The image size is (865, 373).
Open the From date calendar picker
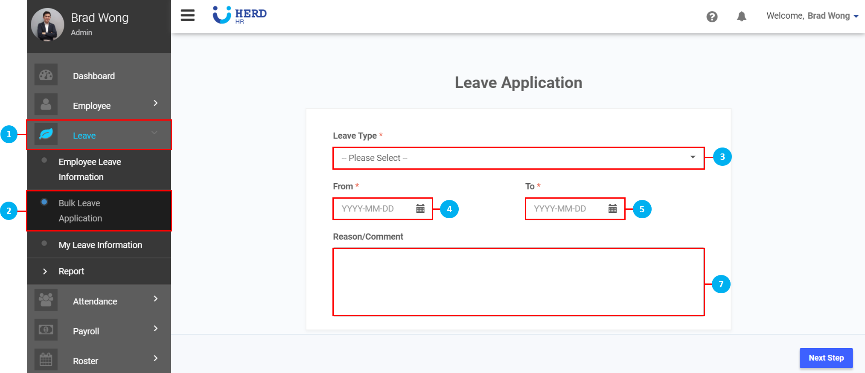[420, 209]
